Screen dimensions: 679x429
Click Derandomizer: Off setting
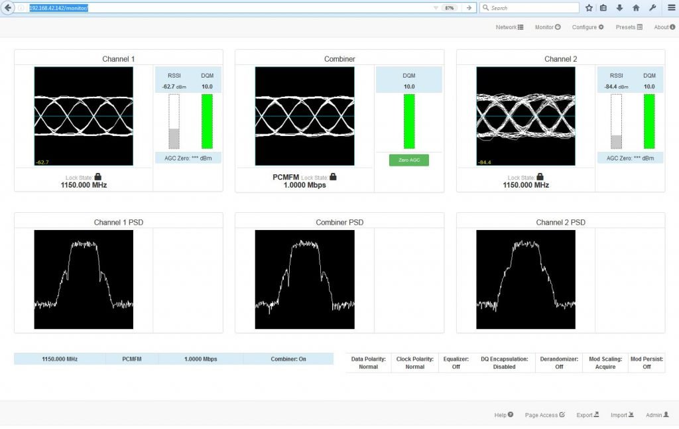(559, 363)
